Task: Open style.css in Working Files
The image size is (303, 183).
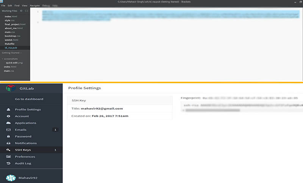Action: tap(10, 20)
